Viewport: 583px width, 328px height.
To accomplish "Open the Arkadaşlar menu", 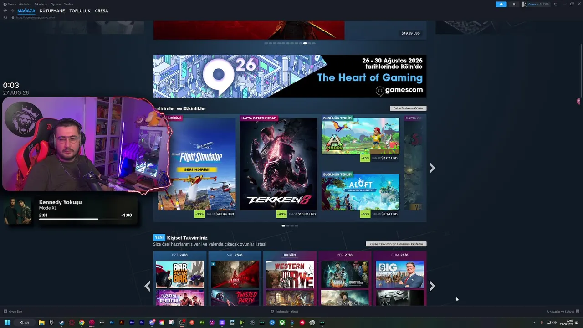I will click(41, 4).
